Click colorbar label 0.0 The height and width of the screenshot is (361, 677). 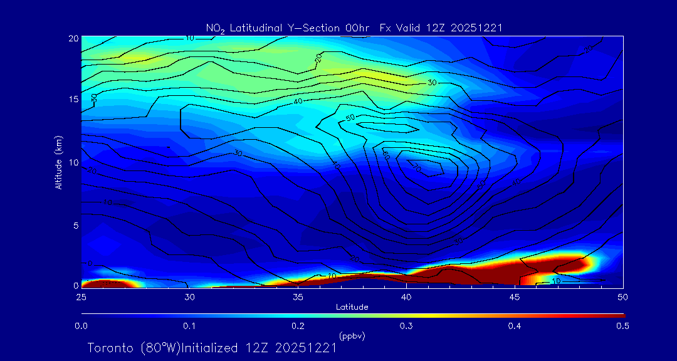pos(81,326)
